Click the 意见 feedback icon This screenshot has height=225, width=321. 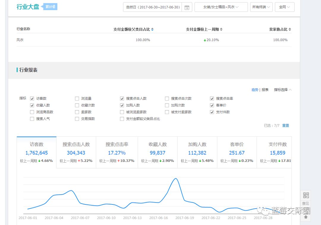click(x=306, y=204)
